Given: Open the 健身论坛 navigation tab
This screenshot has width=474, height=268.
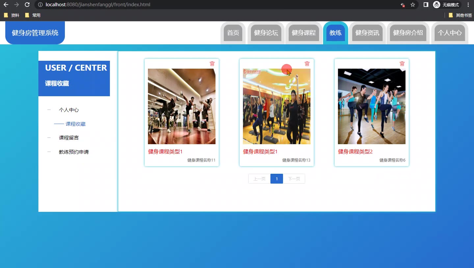Looking at the screenshot, I should pyautogui.click(x=266, y=33).
